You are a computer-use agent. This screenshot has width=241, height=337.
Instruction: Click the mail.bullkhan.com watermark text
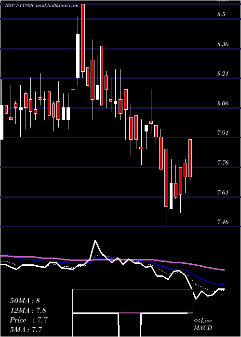coord(56,6)
